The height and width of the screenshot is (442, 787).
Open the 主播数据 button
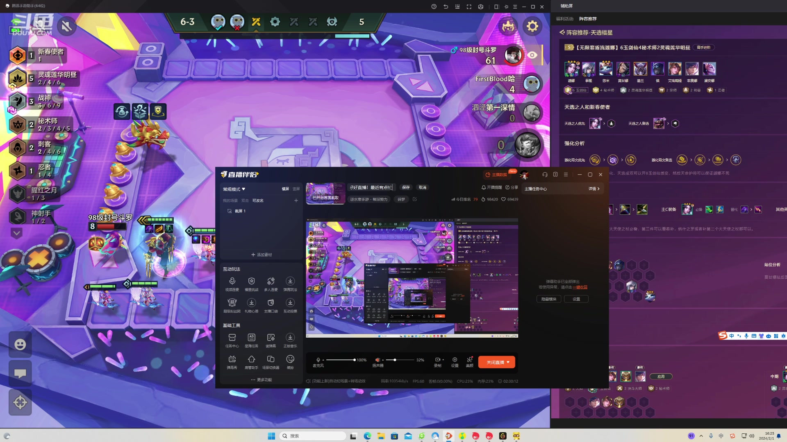(x=496, y=175)
